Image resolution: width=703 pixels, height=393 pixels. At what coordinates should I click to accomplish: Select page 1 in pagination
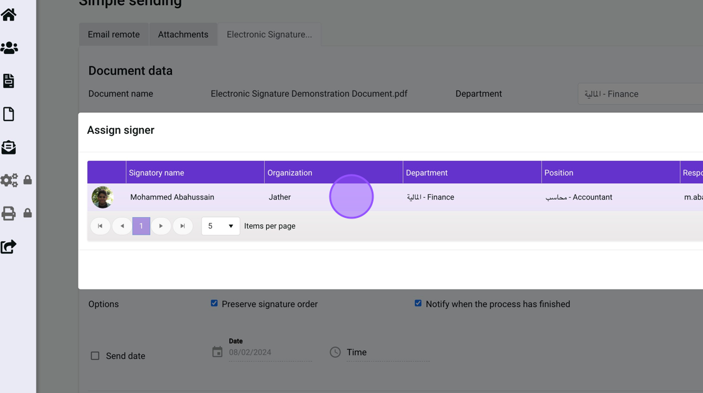pos(141,226)
